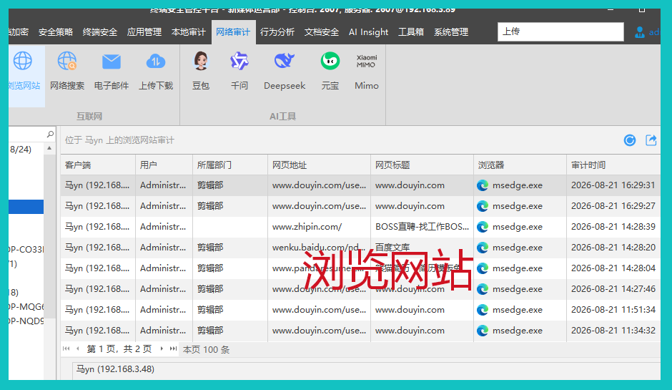
Task: Click the export icon above the table
Action: [x=651, y=140]
